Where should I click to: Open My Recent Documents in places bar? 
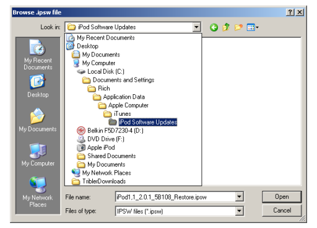[38, 55]
